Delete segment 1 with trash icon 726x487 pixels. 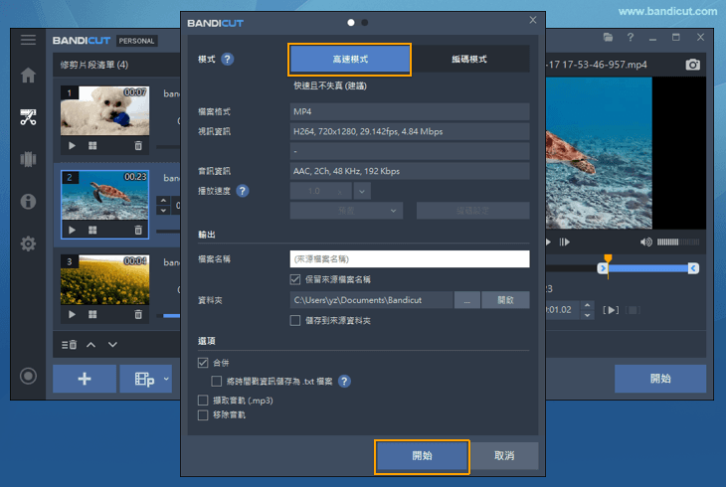click(138, 146)
